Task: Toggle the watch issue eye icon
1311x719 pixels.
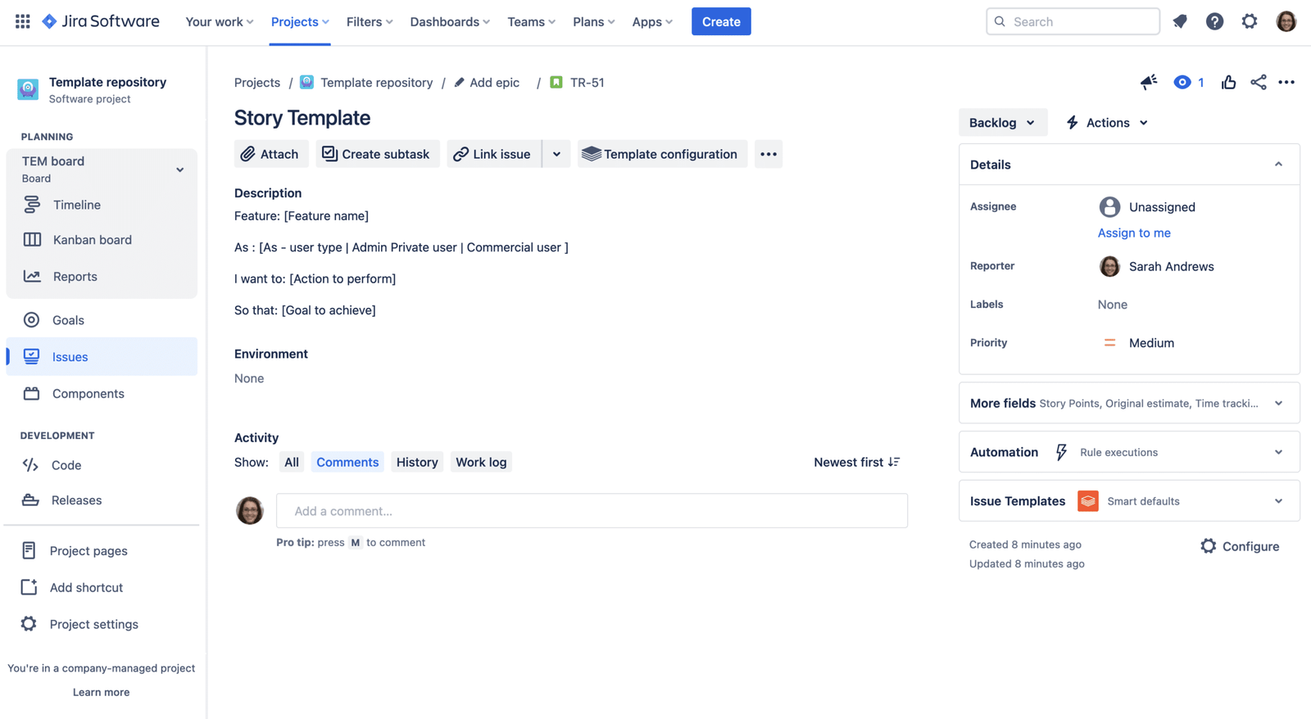Action: [x=1182, y=82]
